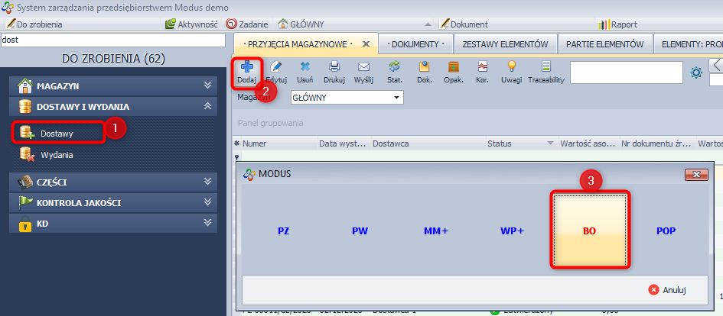
Task: Choose the PZ document type
Action: click(x=284, y=231)
